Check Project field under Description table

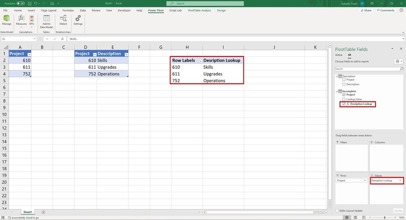click(x=344, y=80)
